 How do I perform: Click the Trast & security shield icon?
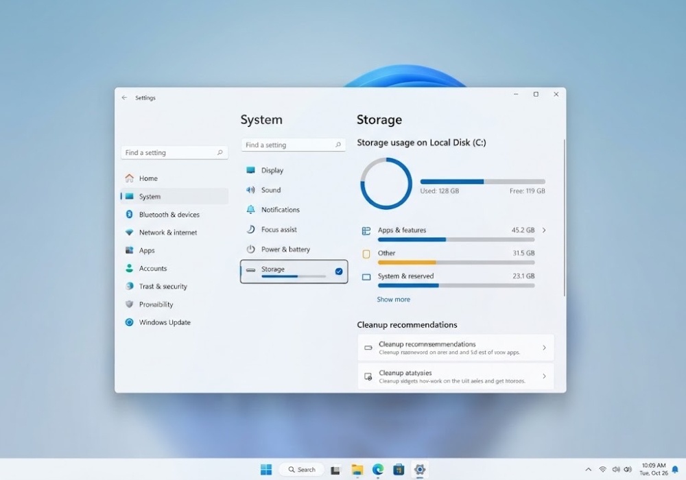(129, 286)
